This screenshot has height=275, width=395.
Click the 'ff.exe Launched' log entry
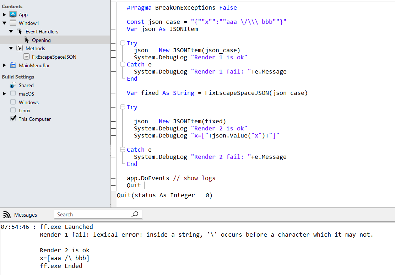(66, 227)
